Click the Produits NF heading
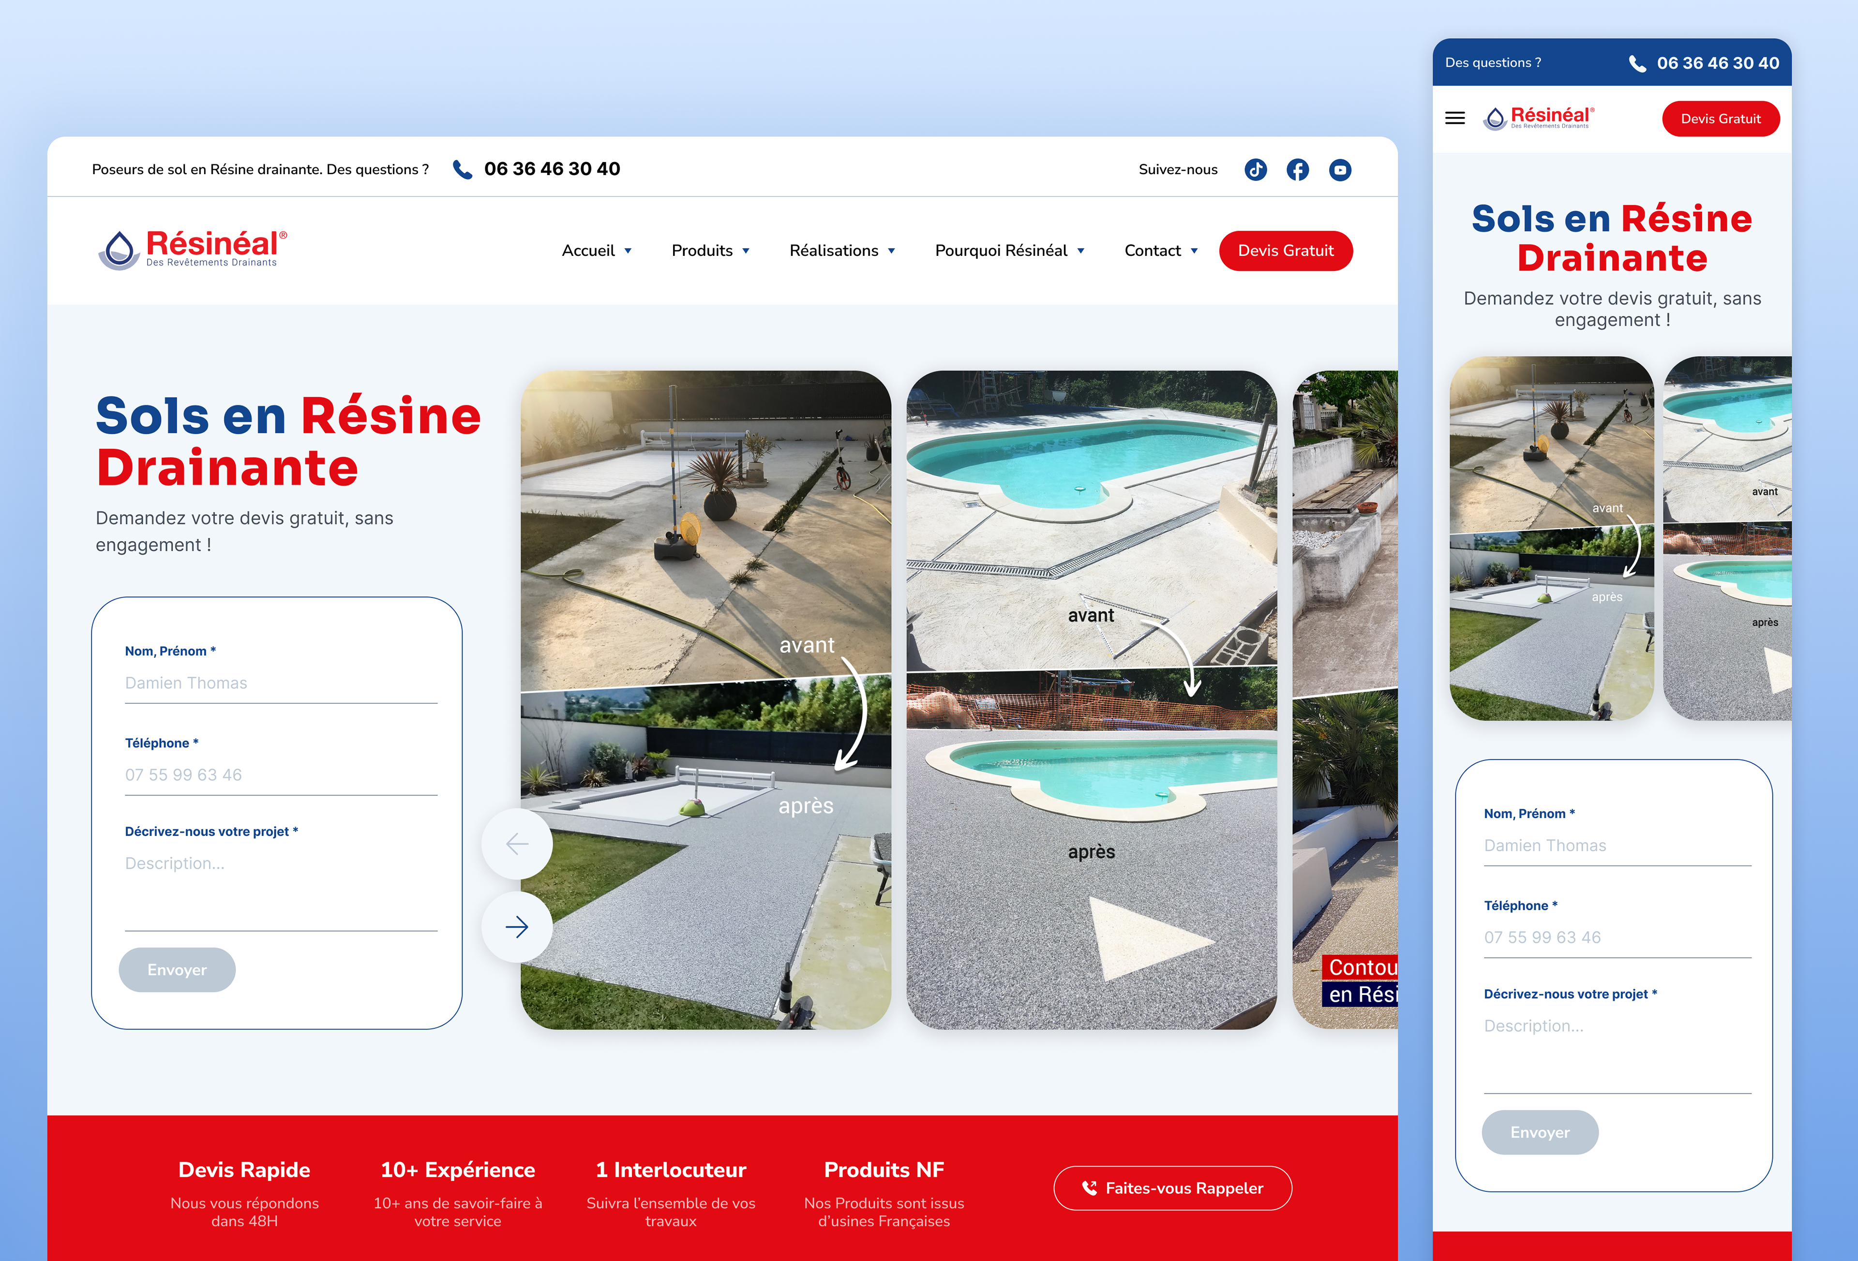 coord(884,1170)
